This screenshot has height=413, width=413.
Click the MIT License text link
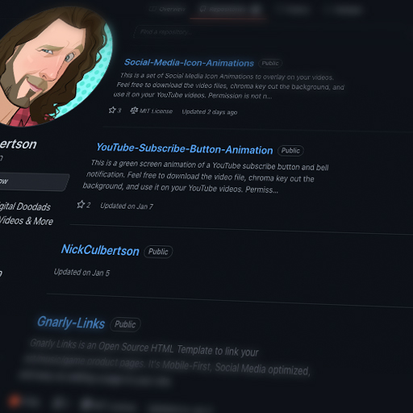click(156, 111)
